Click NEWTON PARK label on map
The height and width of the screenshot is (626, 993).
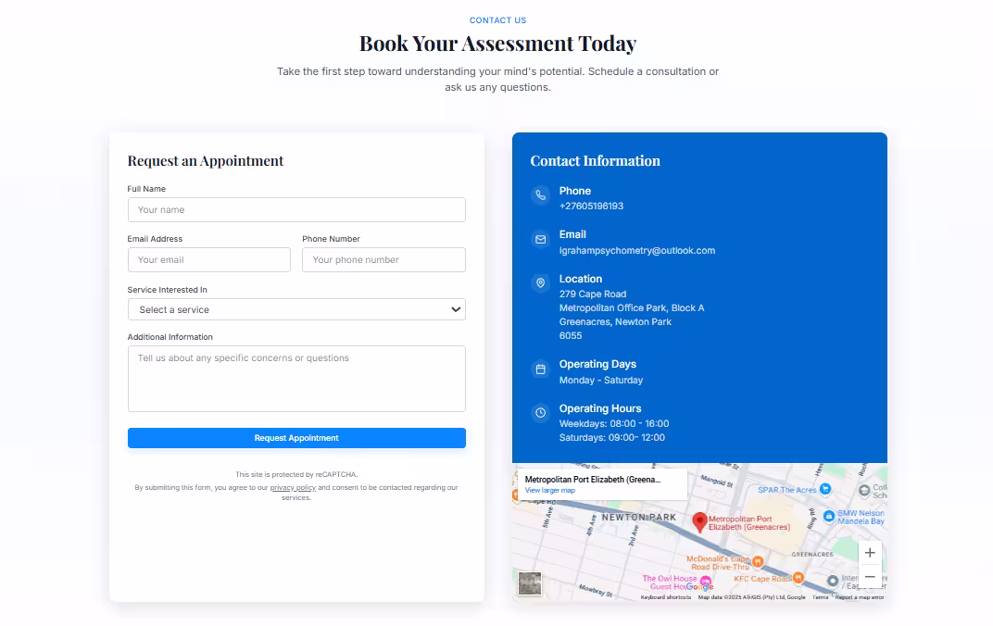coord(639,517)
